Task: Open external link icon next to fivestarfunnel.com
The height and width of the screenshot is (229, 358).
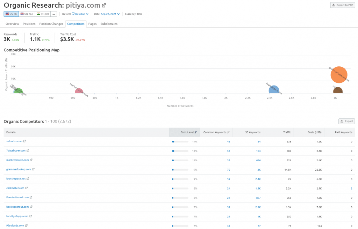Action: pyautogui.click(x=31, y=197)
